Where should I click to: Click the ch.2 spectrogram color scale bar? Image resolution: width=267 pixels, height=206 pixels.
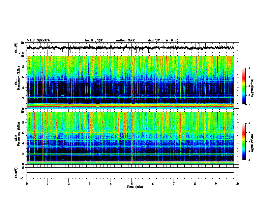(244, 142)
